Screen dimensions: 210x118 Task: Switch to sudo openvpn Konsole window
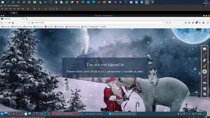click(94, 114)
